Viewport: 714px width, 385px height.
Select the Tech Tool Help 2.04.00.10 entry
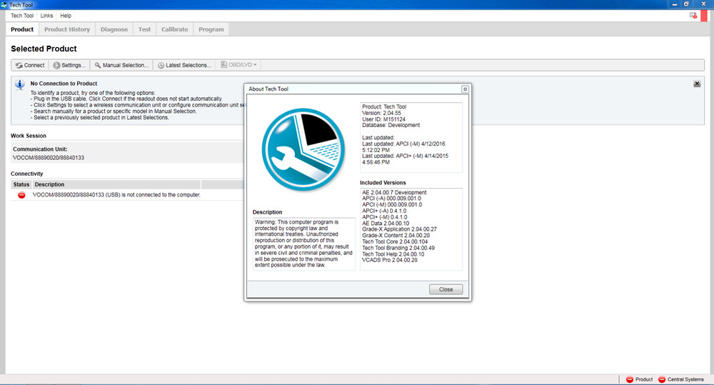point(393,254)
